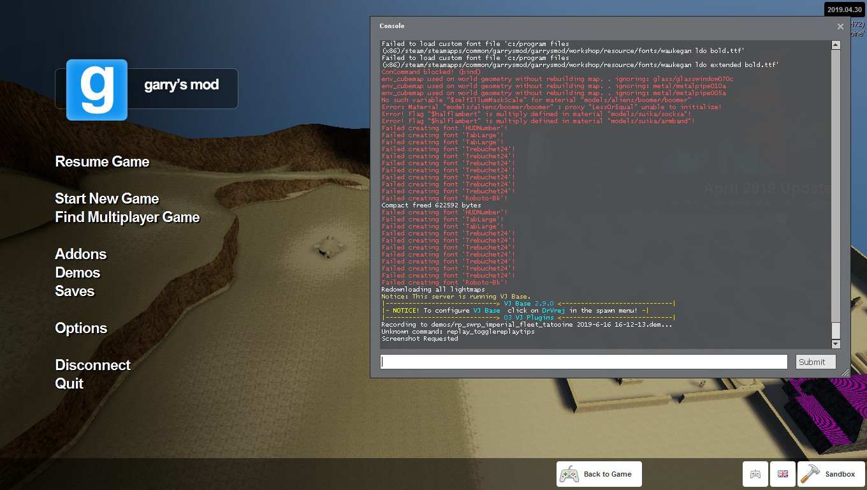Click the '03 VJ Plugins' console text

click(x=528, y=318)
